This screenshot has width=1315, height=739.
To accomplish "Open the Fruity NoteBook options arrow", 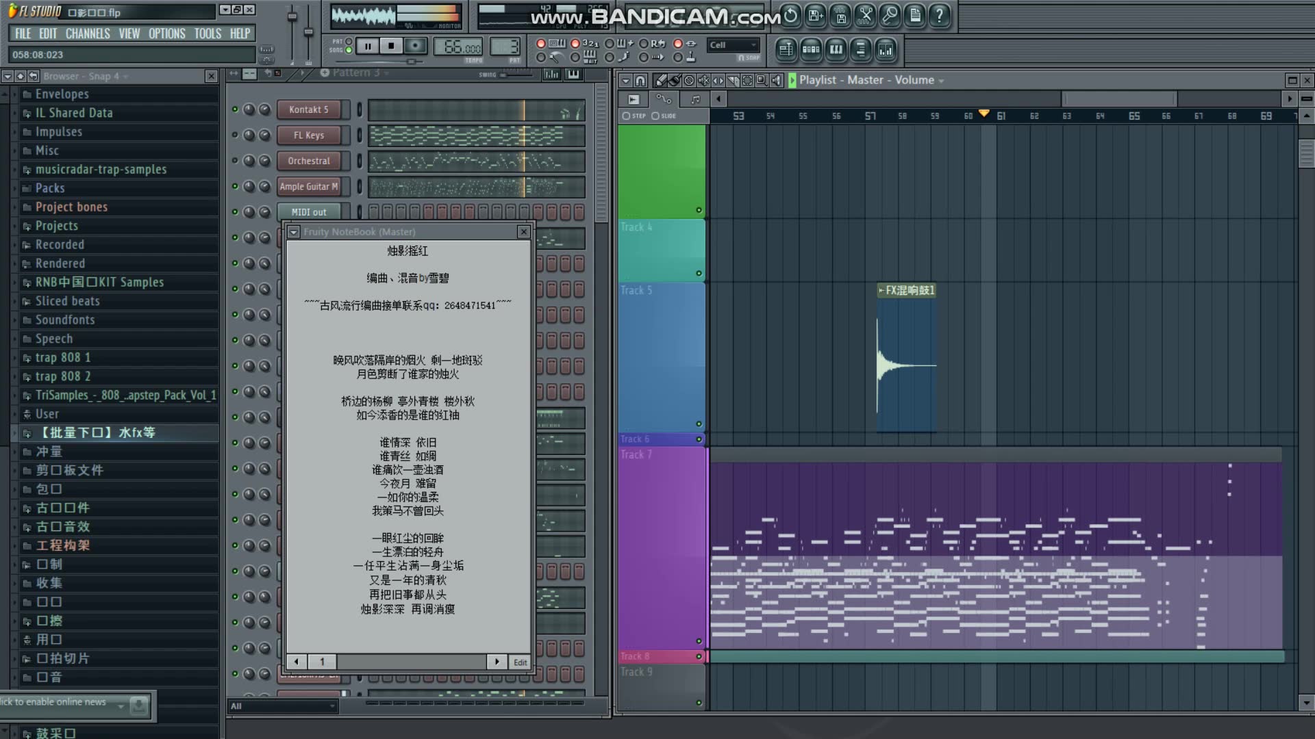I will (x=293, y=232).
